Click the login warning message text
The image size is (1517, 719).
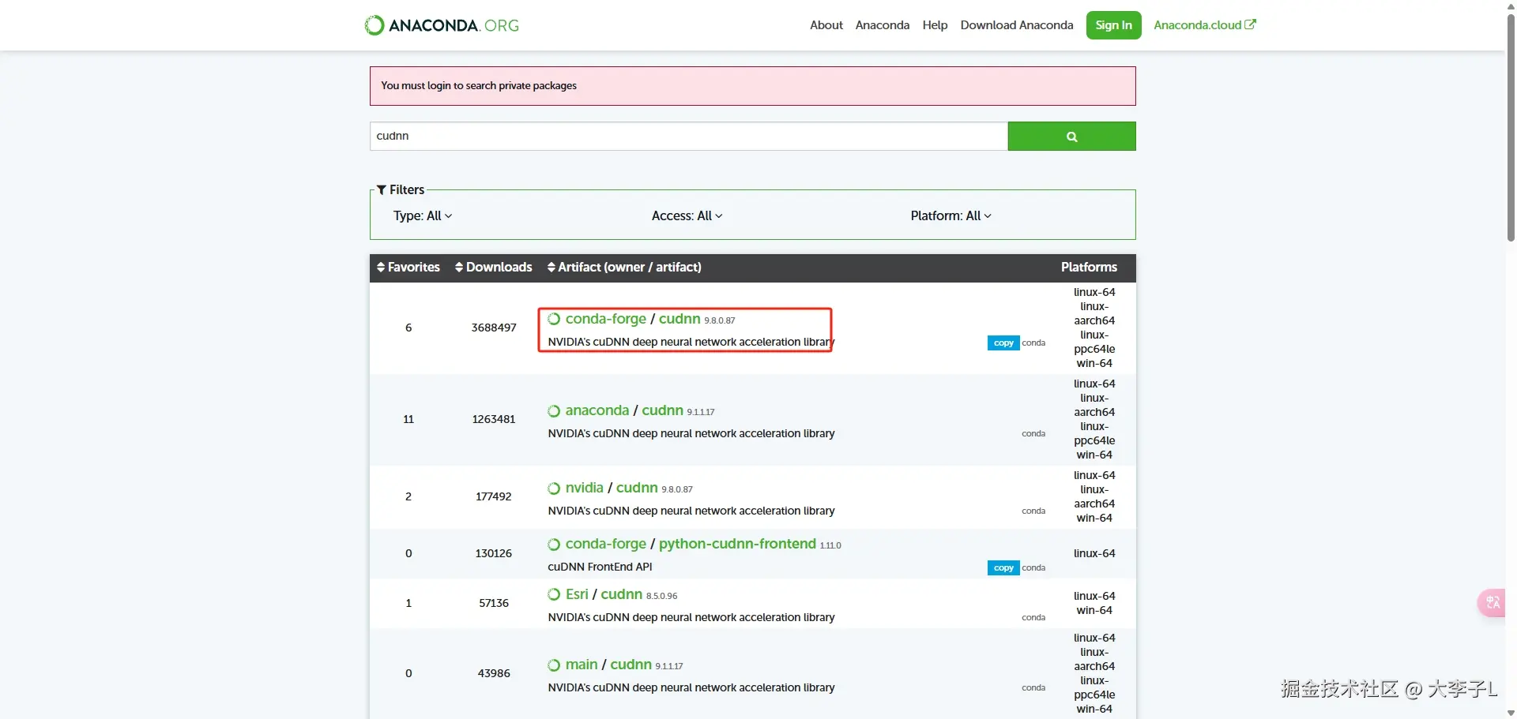point(479,85)
